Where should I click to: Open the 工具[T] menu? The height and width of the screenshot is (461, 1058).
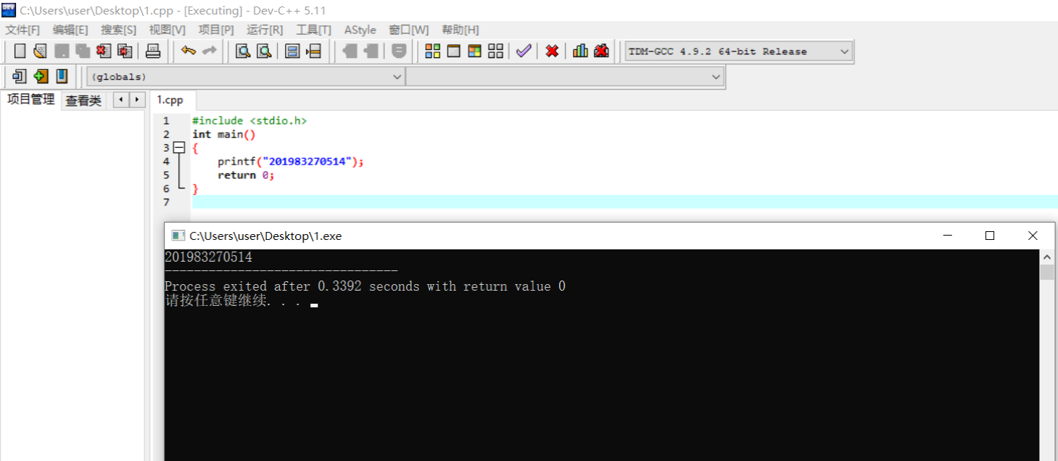pos(313,30)
